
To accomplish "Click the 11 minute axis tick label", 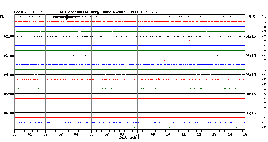I will [x=184, y=135].
